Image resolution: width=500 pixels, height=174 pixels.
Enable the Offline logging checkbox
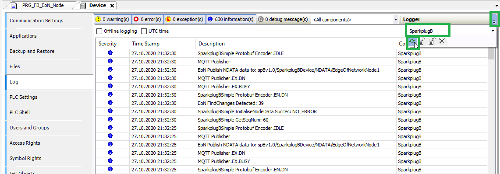[117, 31]
